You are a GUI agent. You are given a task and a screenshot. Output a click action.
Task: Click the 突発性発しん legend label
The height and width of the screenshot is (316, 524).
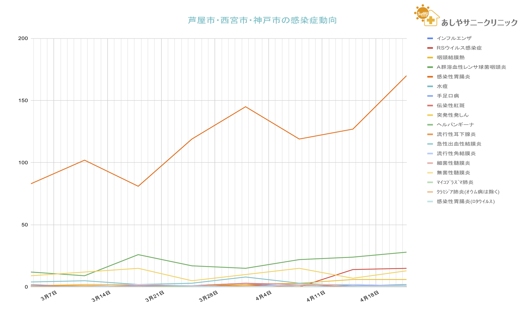click(x=453, y=115)
